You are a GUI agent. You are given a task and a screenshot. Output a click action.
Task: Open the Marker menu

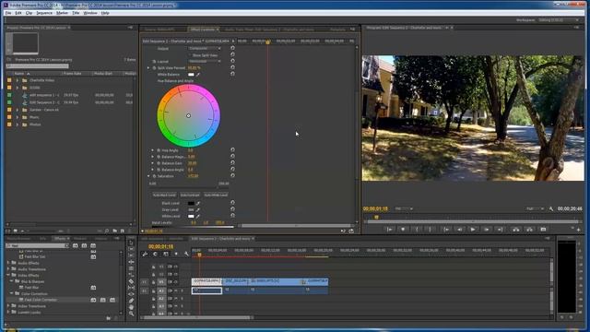(62, 13)
